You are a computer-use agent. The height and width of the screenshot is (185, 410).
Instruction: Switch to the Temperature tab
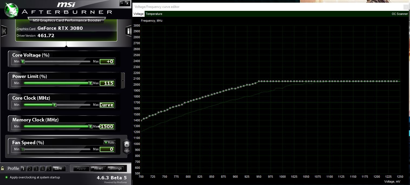(154, 14)
